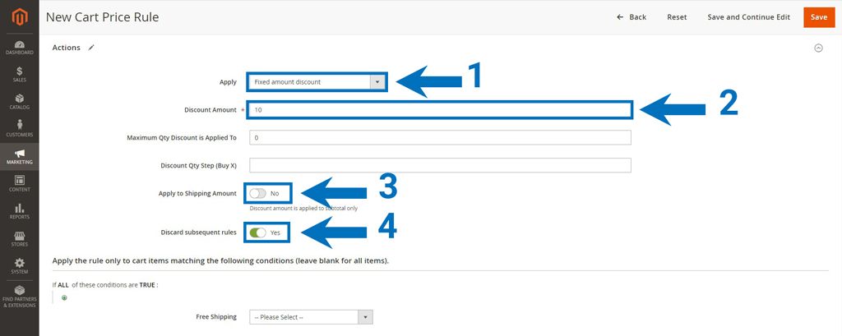Toggle Apply to Shipping Amount switch
842x336 pixels.
[x=257, y=193]
